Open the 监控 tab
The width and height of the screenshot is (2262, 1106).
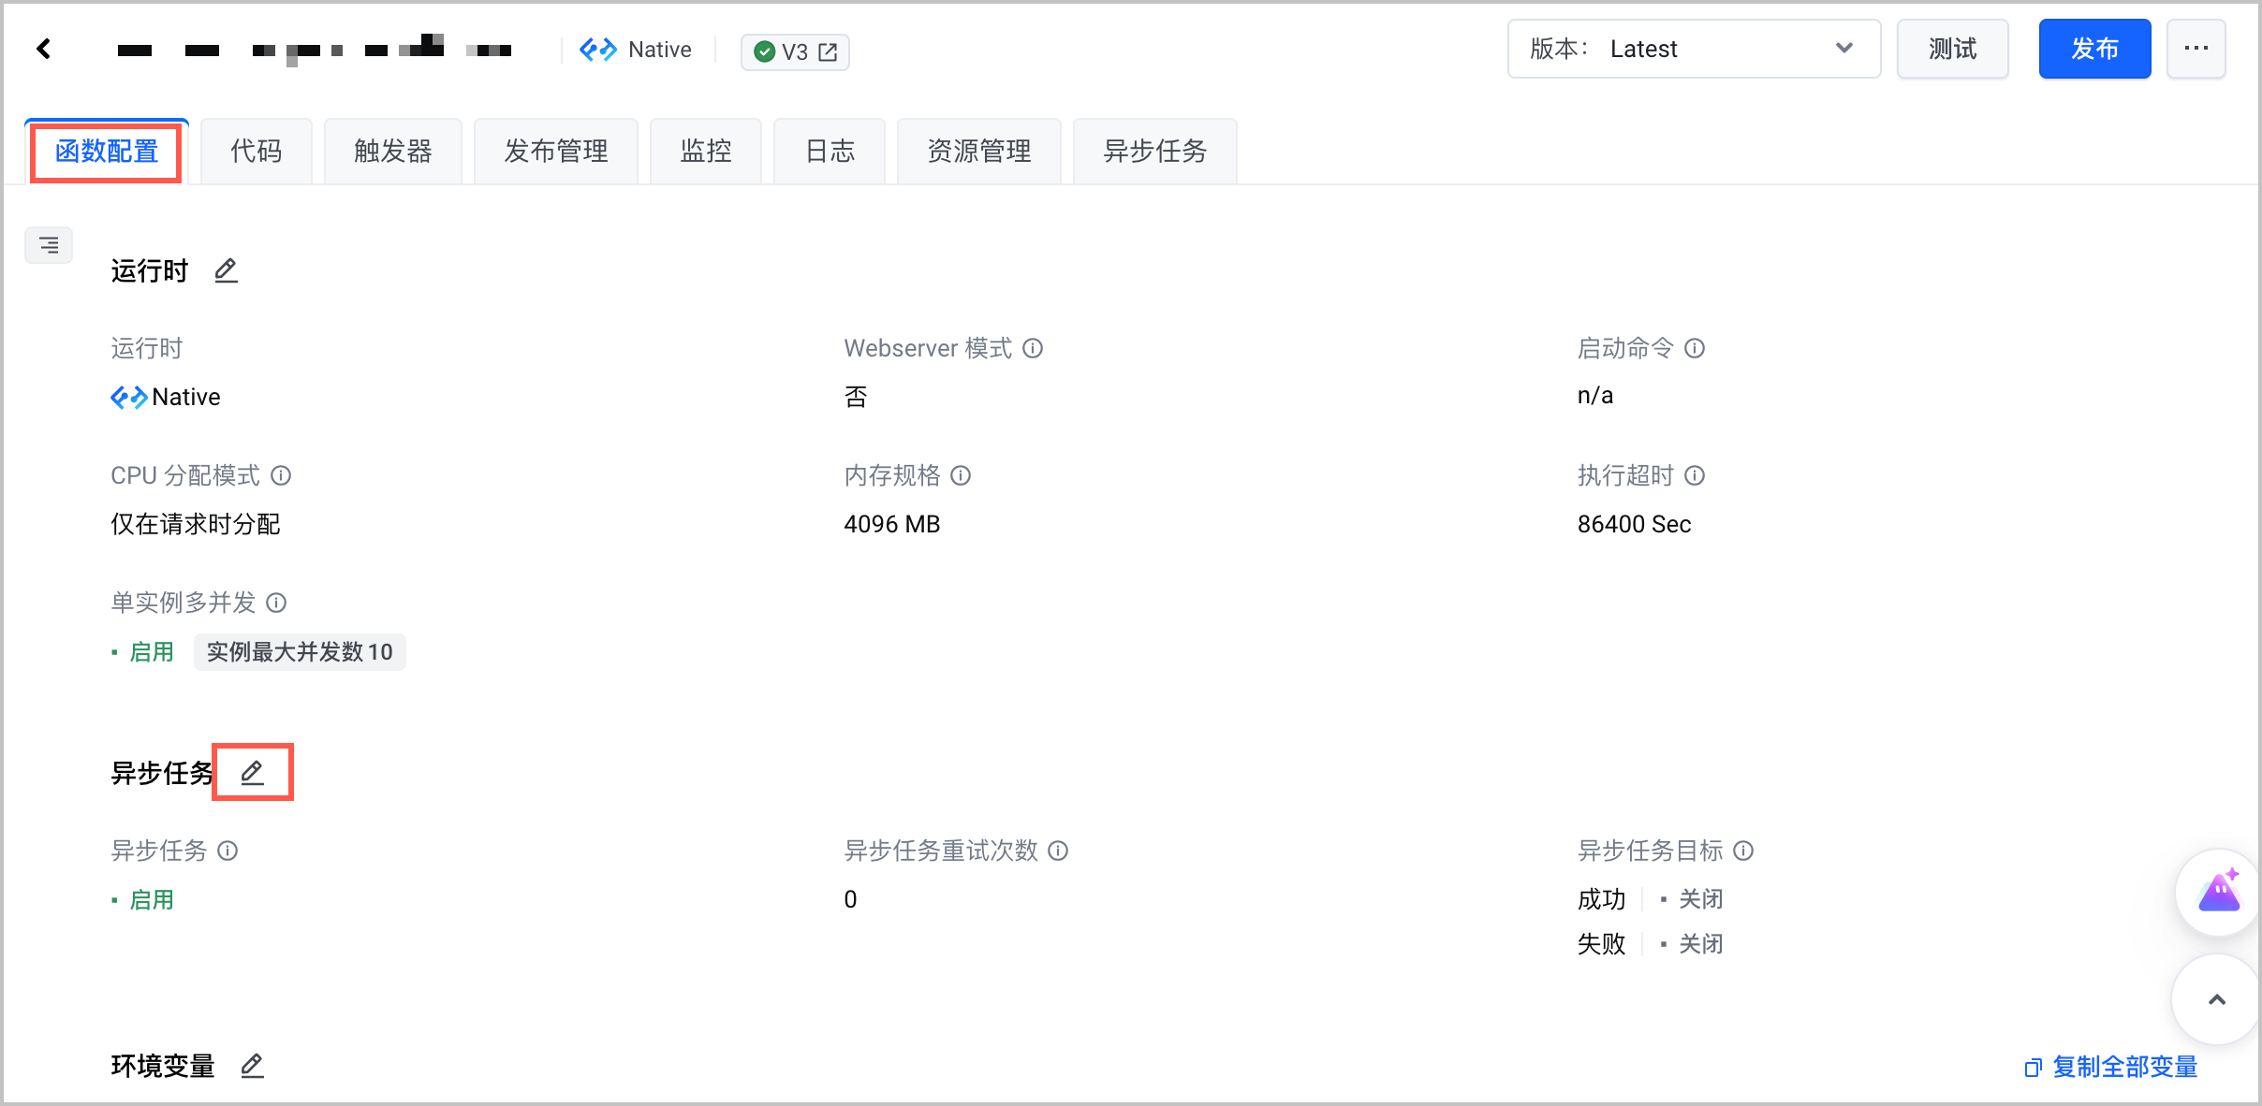[x=706, y=152]
